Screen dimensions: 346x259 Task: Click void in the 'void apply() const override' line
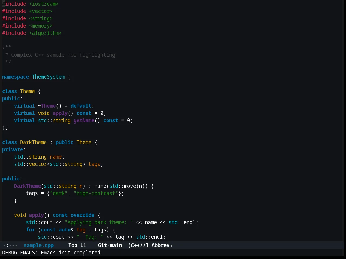[20, 215]
